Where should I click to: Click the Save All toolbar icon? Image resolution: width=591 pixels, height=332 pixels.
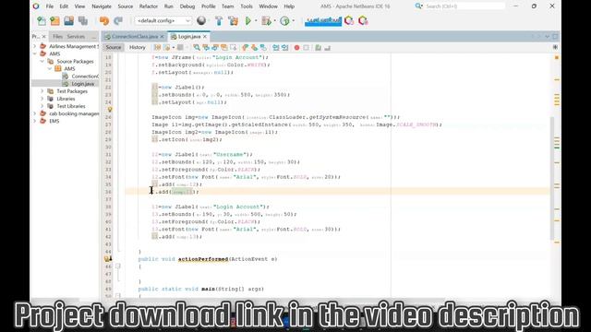tap(82, 21)
